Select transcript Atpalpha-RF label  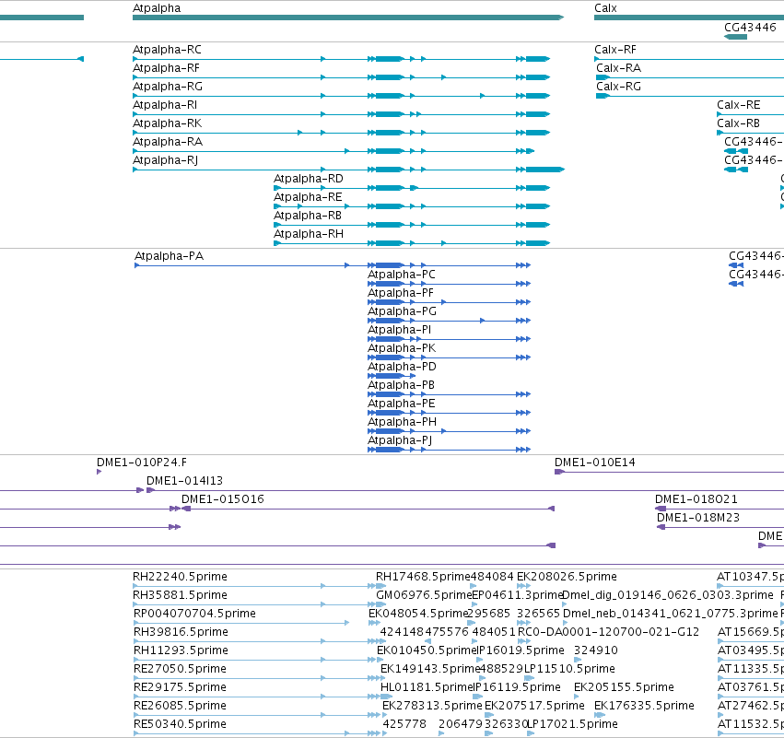[x=166, y=68]
